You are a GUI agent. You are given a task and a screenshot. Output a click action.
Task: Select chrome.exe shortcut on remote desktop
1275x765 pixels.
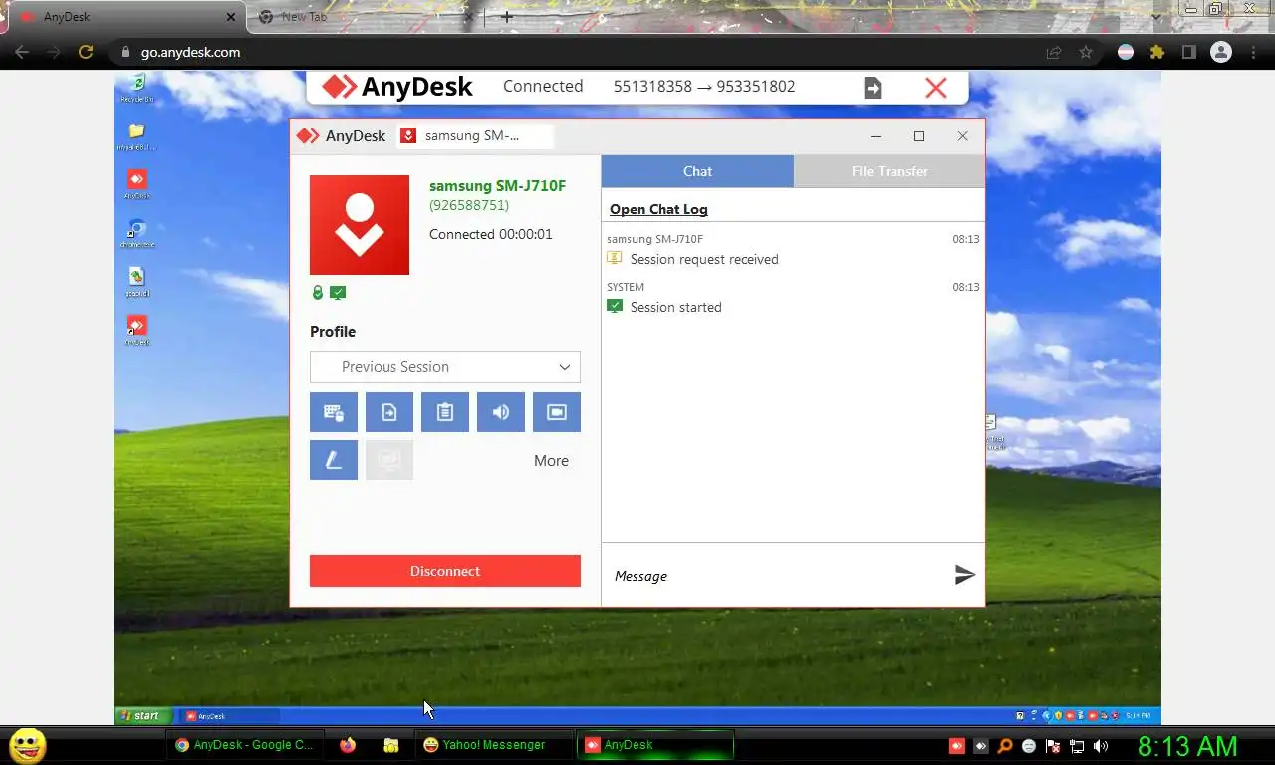point(137,234)
